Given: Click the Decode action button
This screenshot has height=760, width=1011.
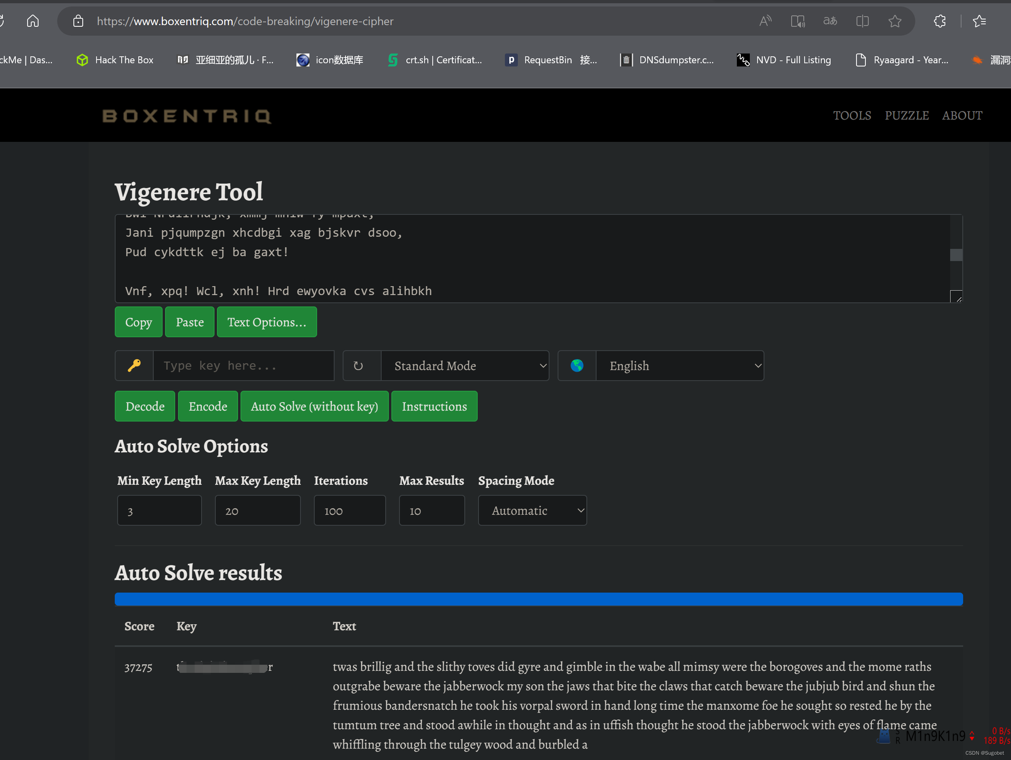Looking at the screenshot, I should (x=144, y=406).
